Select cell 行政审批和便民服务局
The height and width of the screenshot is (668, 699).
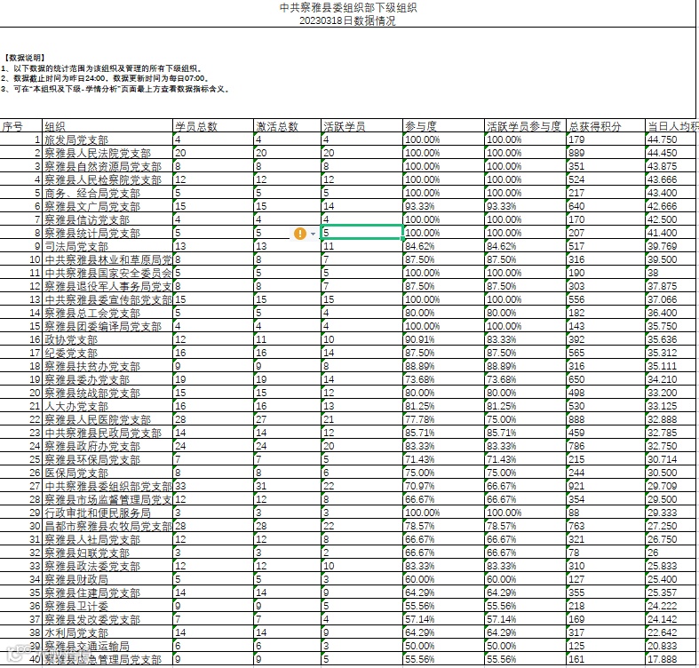point(107,513)
